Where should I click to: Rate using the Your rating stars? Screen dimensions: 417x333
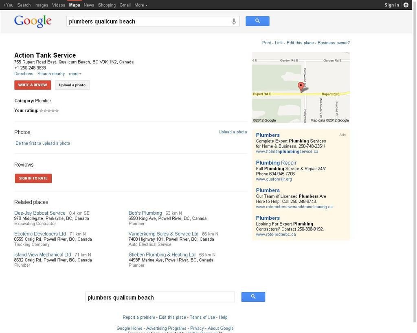coord(49,111)
